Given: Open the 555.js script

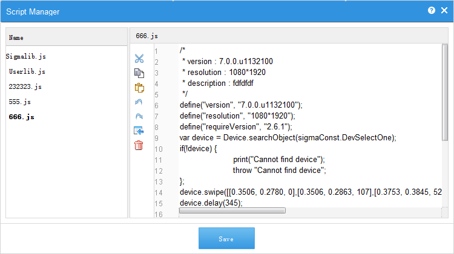Looking at the screenshot, I should point(20,102).
